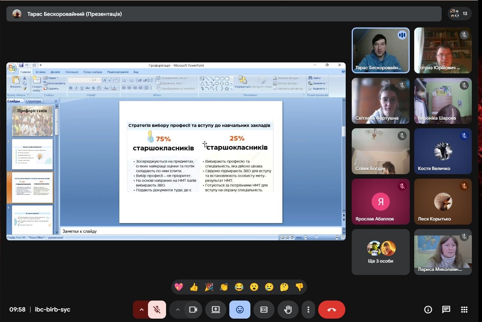This screenshot has height=322, width=482.
Task: Open the three-dot more options menu
Action: click(x=308, y=310)
